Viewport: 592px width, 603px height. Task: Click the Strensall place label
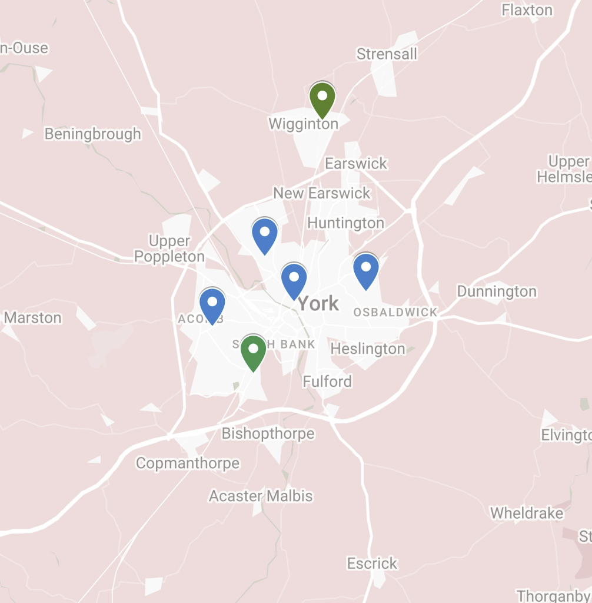(387, 54)
